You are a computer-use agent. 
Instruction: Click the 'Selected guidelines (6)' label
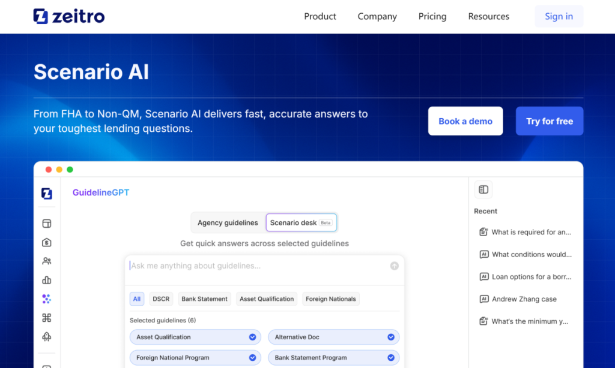(163, 320)
